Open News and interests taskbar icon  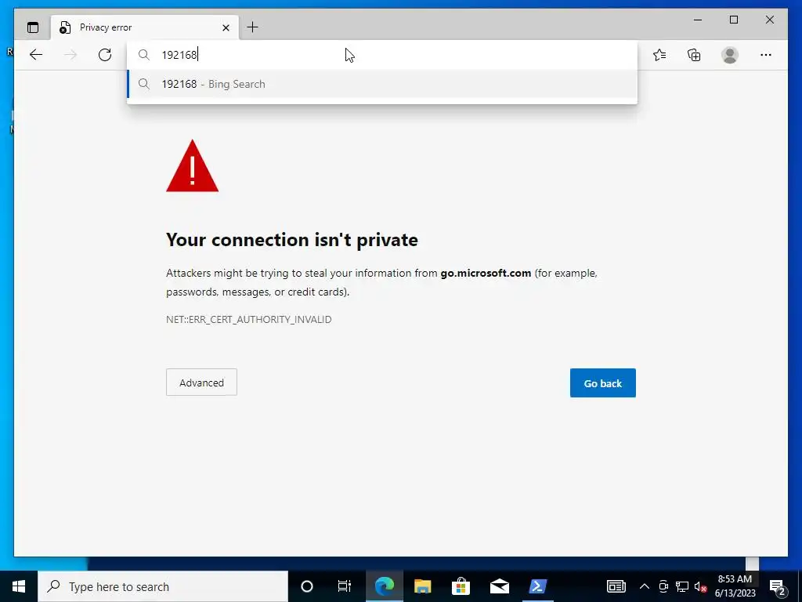click(616, 586)
